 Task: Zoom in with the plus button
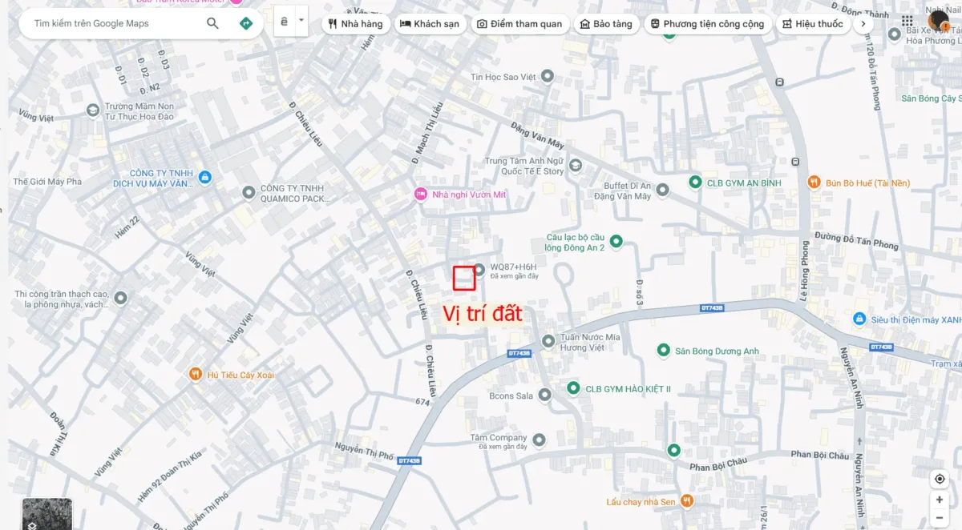coord(940,500)
